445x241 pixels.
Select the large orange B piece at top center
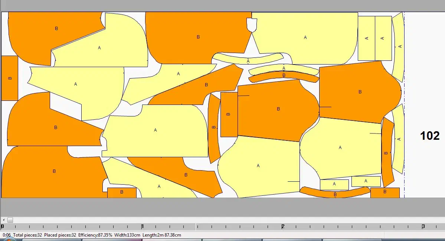(198, 37)
